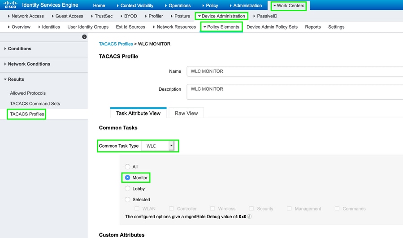Expand the Context Visibility menu
The width and height of the screenshot is (403, 238).
click(x=135, y=5)
